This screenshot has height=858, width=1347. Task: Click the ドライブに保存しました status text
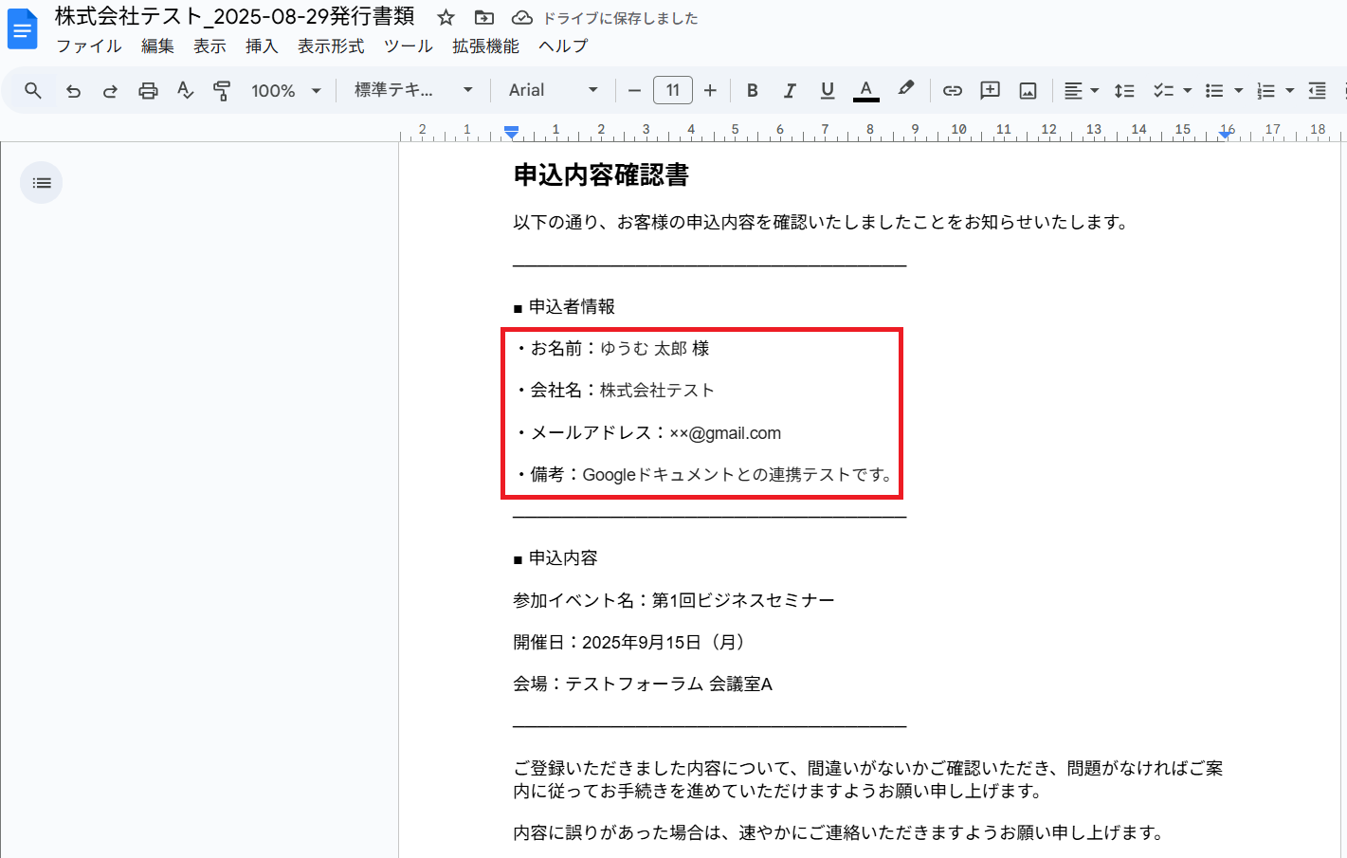click(x=620, y=18)
